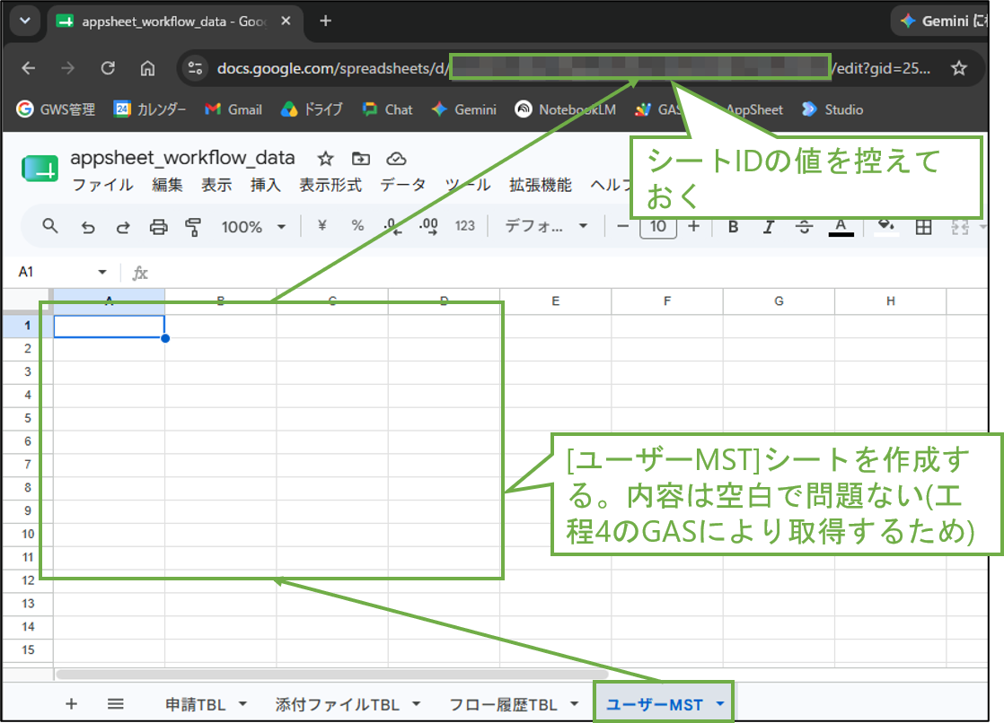
Task: Open the name box dropdown arrow
Action: pyautogui.click(x=102, y=273)
